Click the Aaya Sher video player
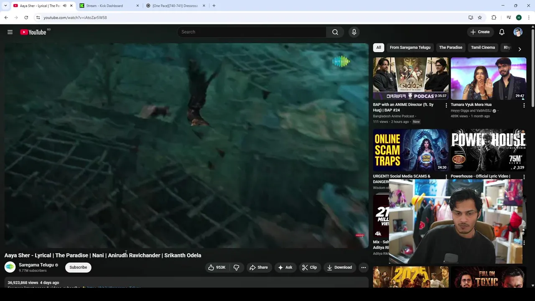The width and height of the screenshot is (535, 301). coord(186,145)
